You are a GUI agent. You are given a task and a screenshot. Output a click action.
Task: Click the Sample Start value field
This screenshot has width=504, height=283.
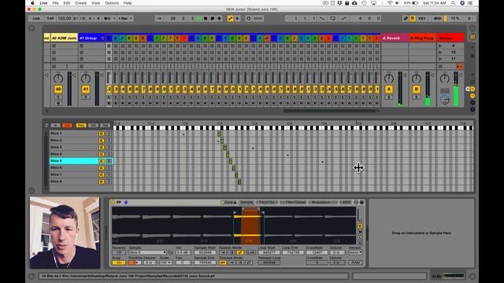pyautogui.click(x=205, y=252)
